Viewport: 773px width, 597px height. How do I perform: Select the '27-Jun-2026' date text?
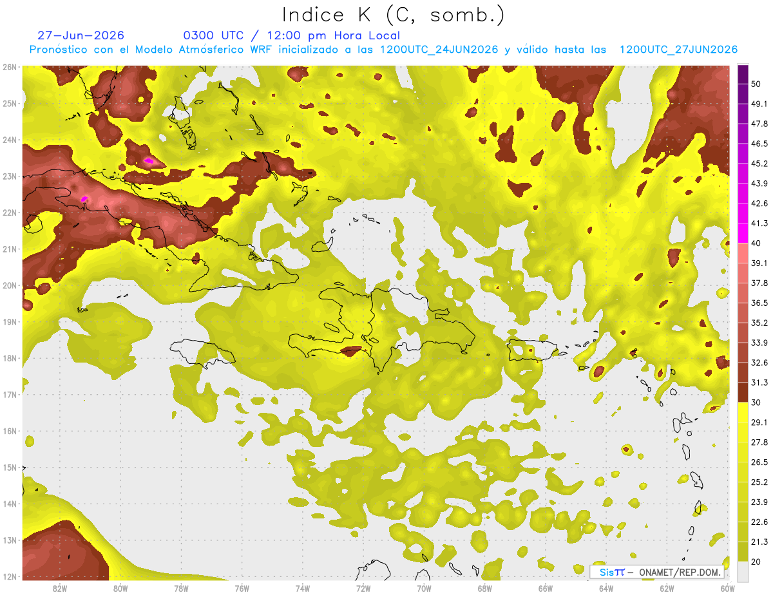tap(81, 35)
